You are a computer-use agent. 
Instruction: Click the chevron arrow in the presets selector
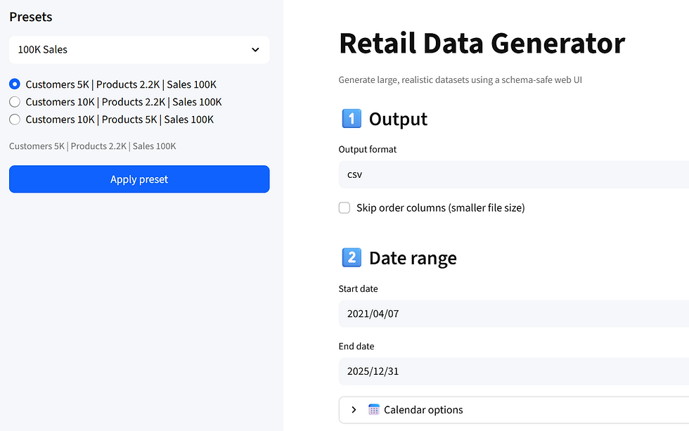click(x=255, y=50)
